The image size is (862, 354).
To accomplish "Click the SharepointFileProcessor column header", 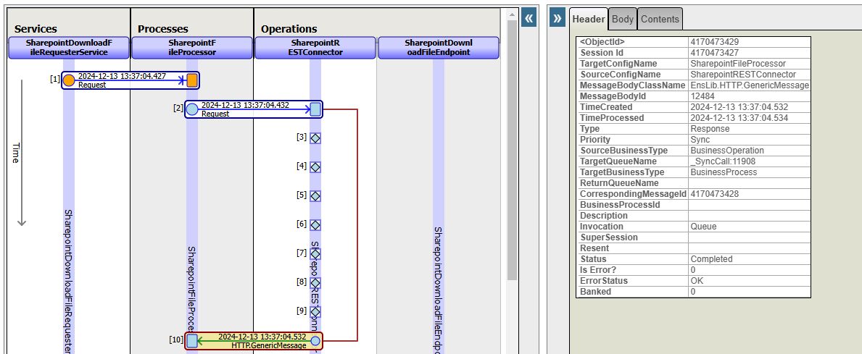I will click(x=192, y=48).
